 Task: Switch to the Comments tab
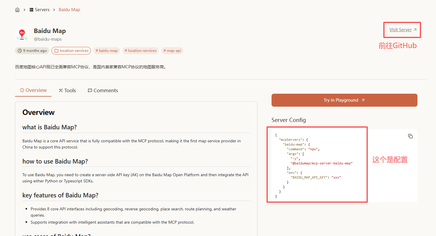click(103, 90)
